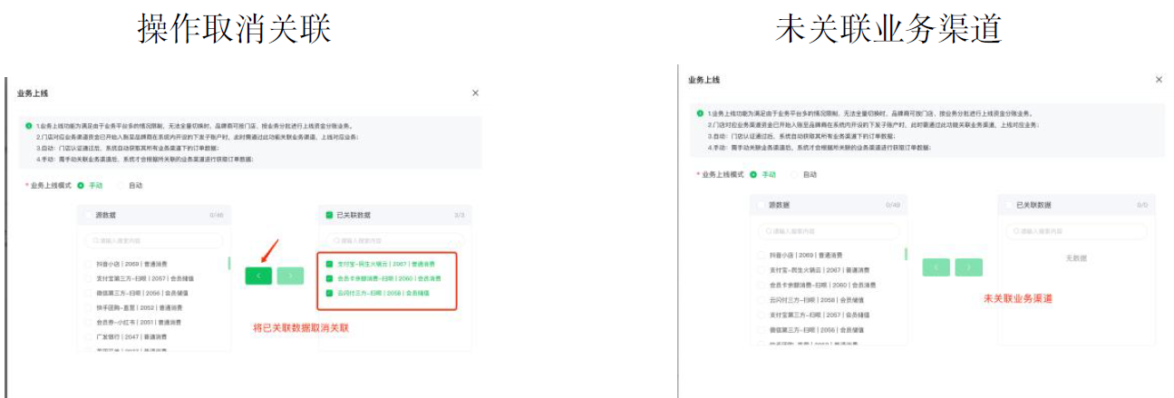Uncheck 已关联数据 select-all checkbox showing 3/3
Screen dimensions: 1174x398
coord(329,215)
